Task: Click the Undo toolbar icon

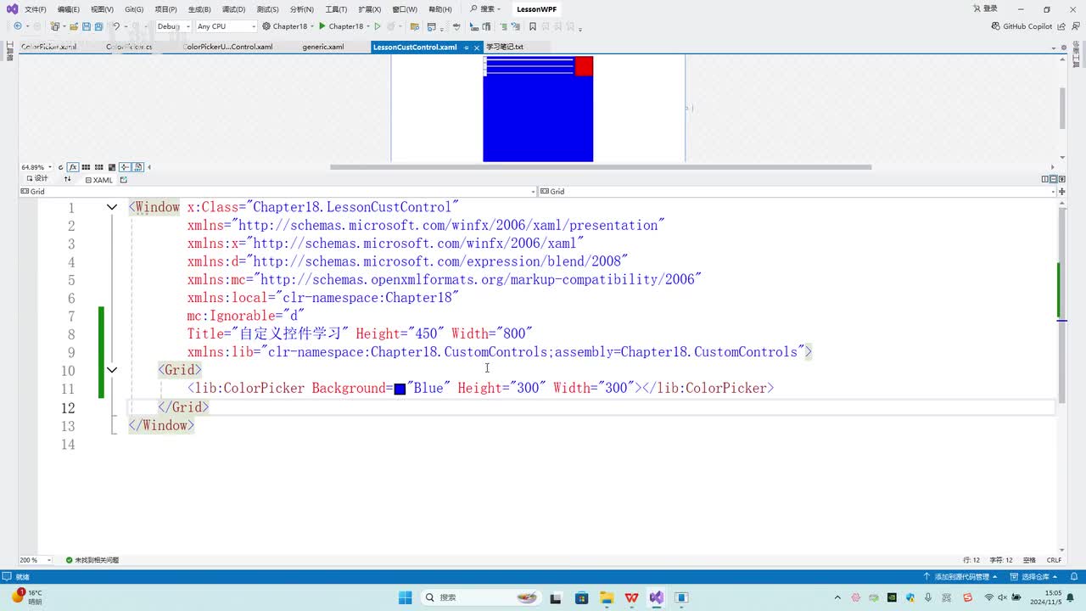Action: 116,26
